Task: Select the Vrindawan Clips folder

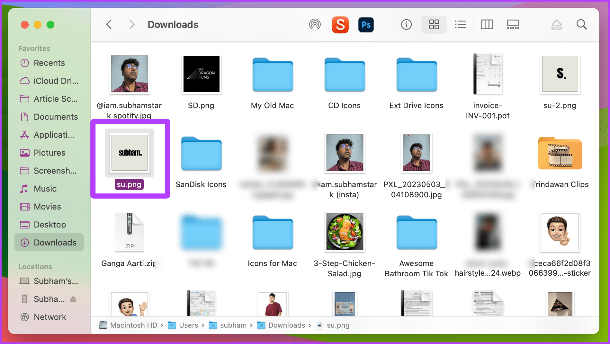Action: point(560,154)
